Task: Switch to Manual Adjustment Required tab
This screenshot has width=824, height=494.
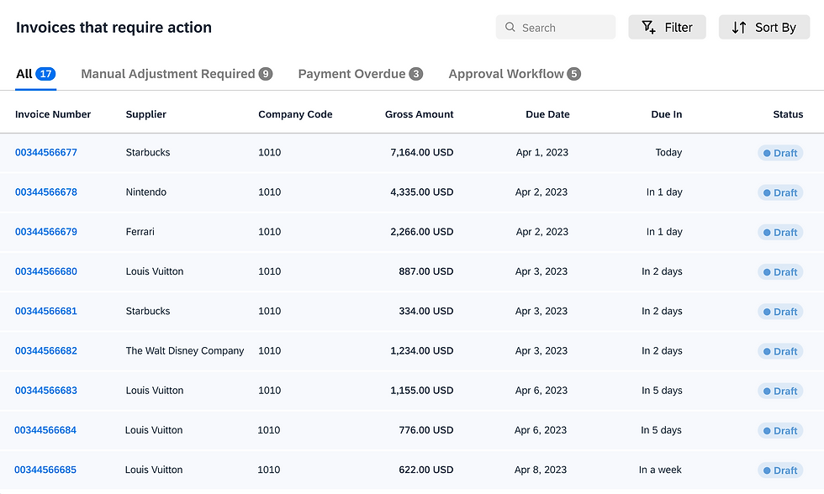Action: point(177,74)
